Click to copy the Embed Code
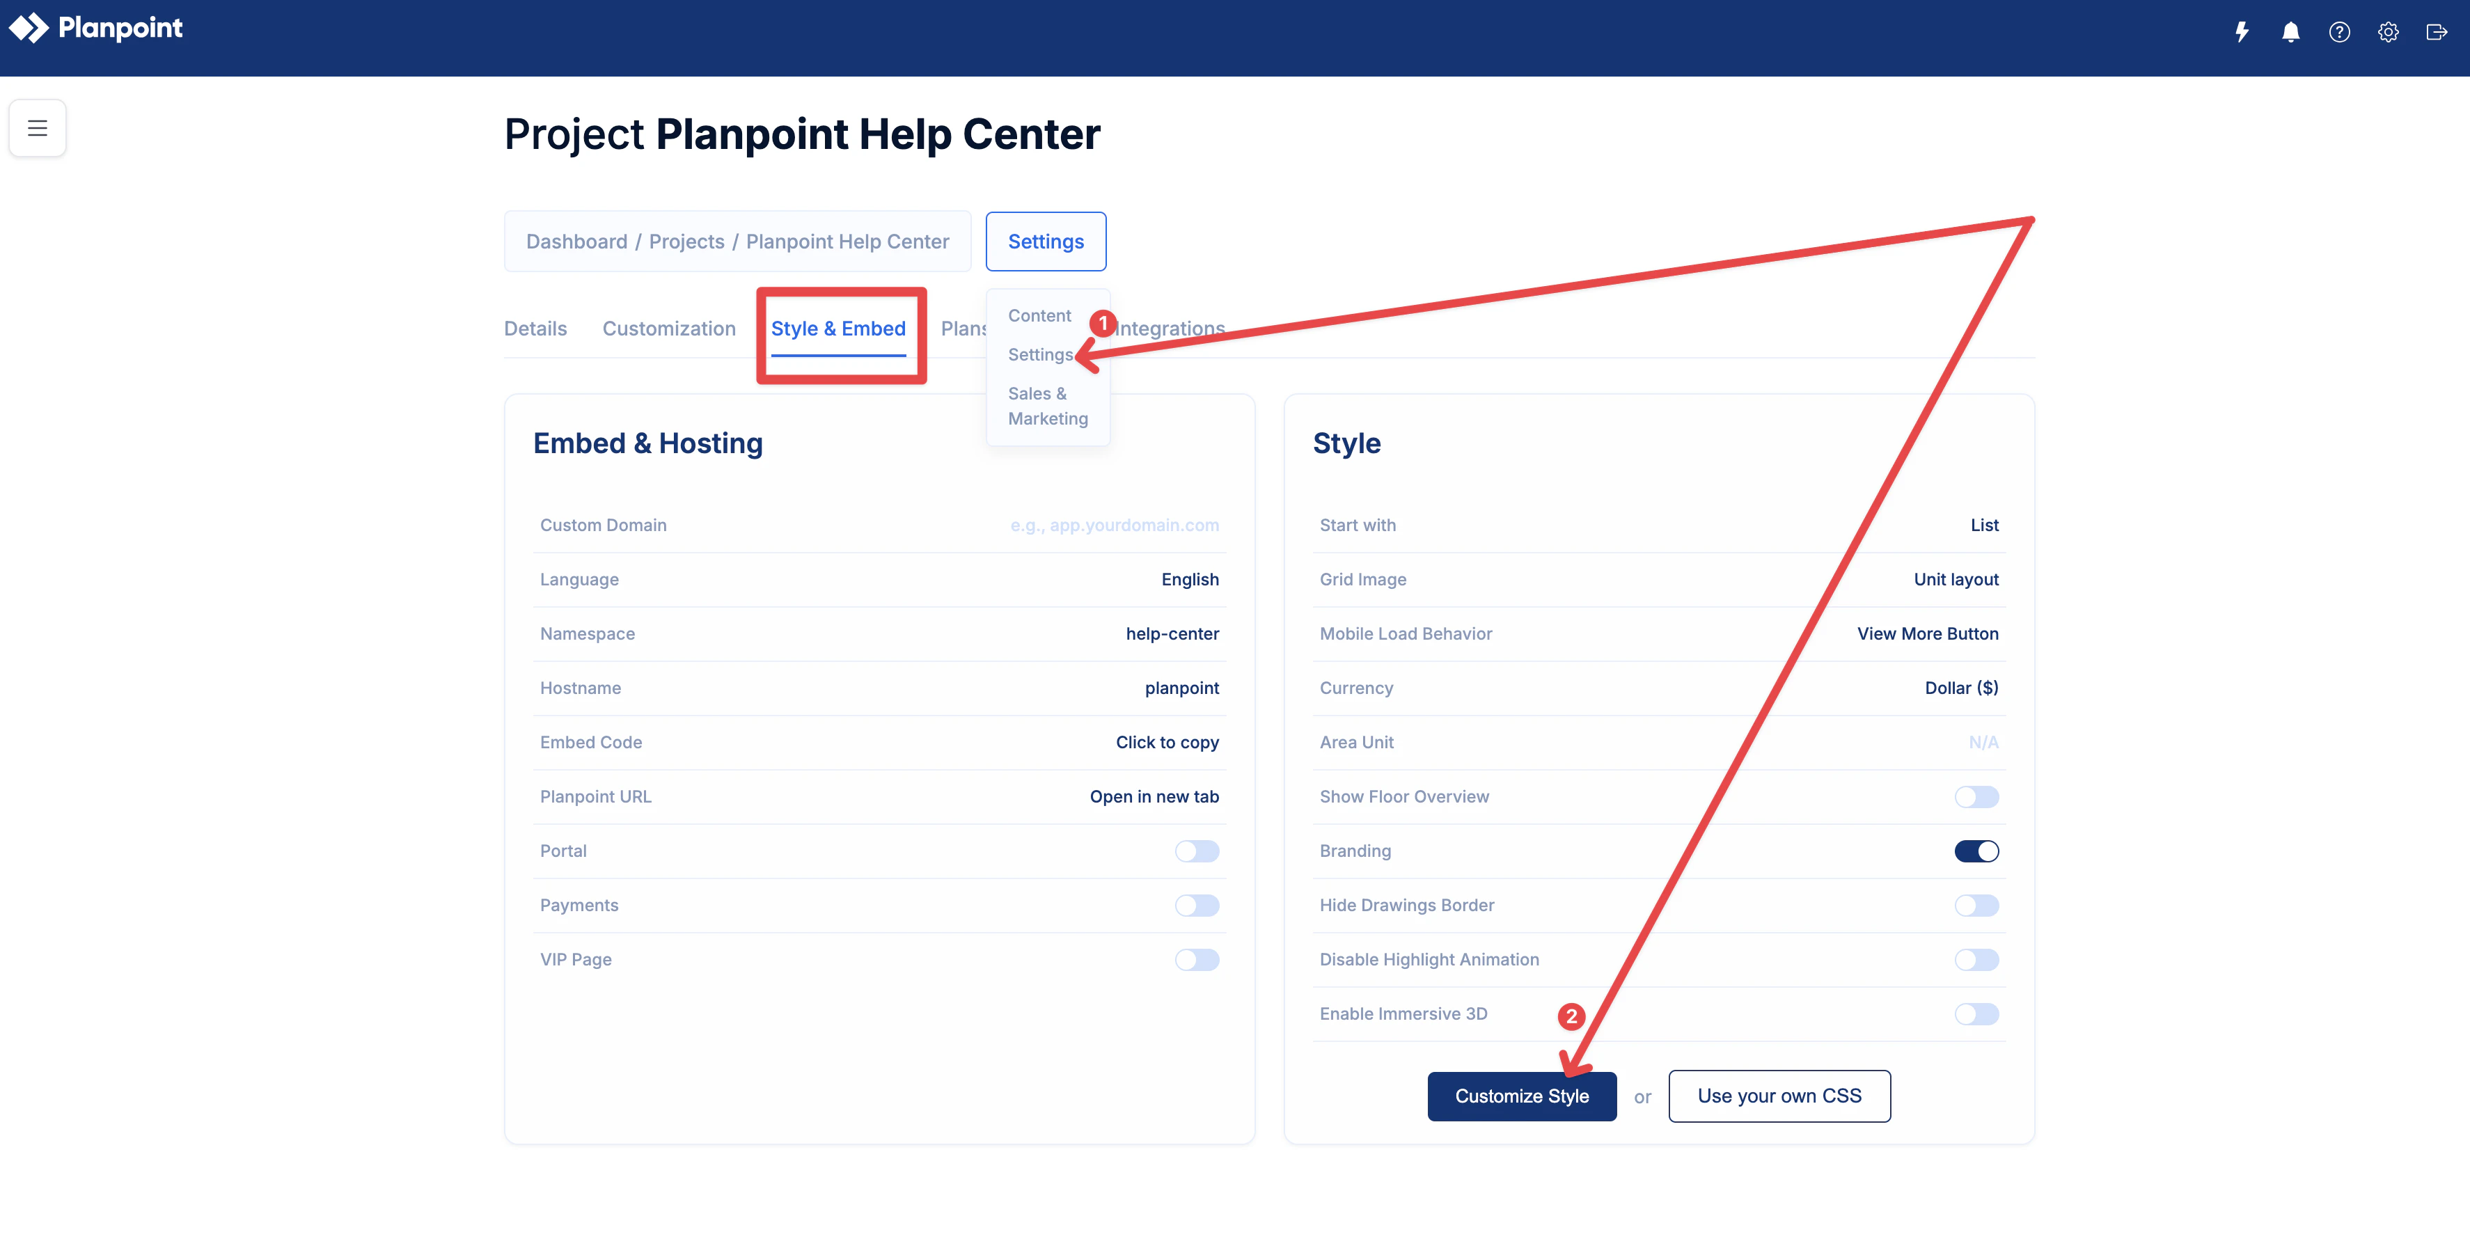2470x1239 pixels. coord(1167,742)
